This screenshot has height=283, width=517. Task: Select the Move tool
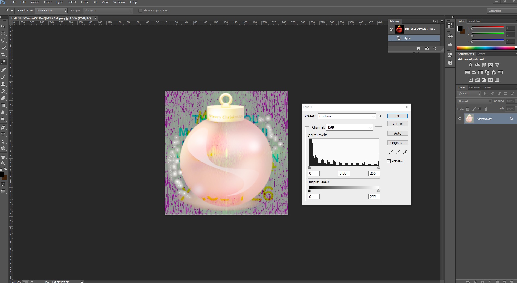(x=3, y=26)
